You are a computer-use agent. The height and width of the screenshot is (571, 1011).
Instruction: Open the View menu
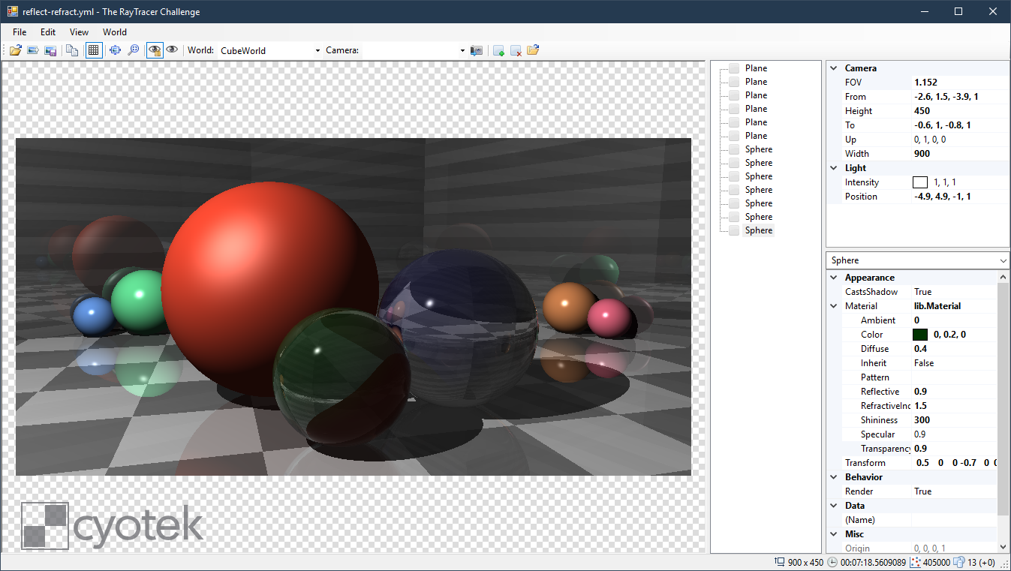79,32
